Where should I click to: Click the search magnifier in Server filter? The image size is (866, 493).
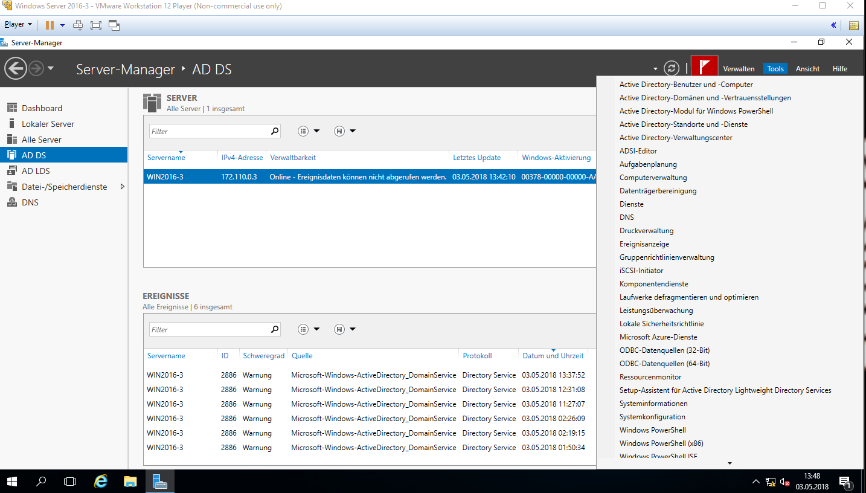[274, 131]
